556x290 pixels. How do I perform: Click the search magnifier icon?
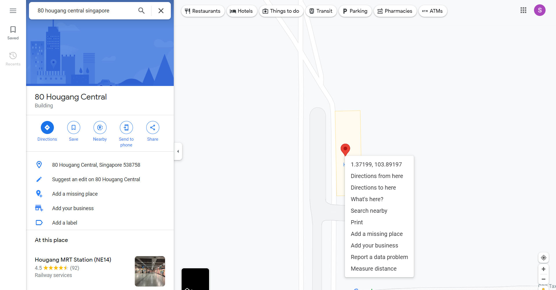141,11
